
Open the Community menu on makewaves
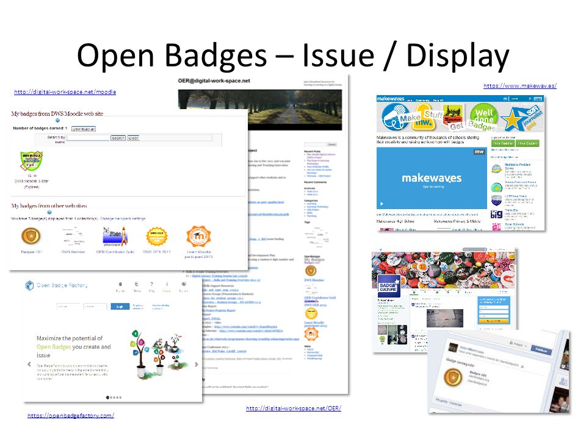point(422,100)
